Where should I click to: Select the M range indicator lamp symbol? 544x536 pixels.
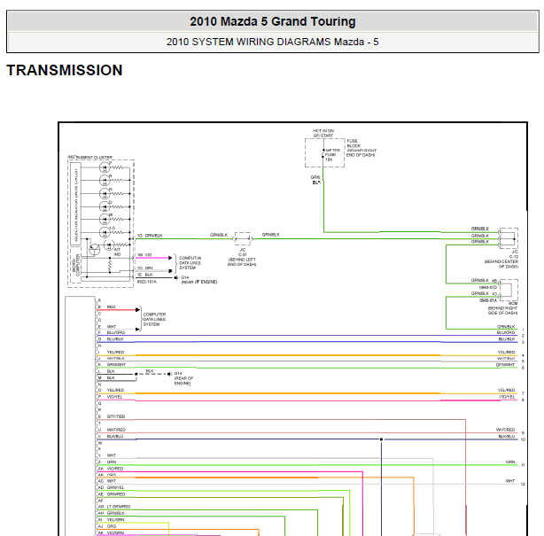(105, 219)
